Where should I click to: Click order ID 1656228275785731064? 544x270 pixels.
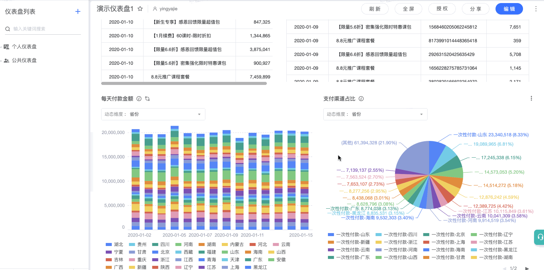(x=453, y=68)
